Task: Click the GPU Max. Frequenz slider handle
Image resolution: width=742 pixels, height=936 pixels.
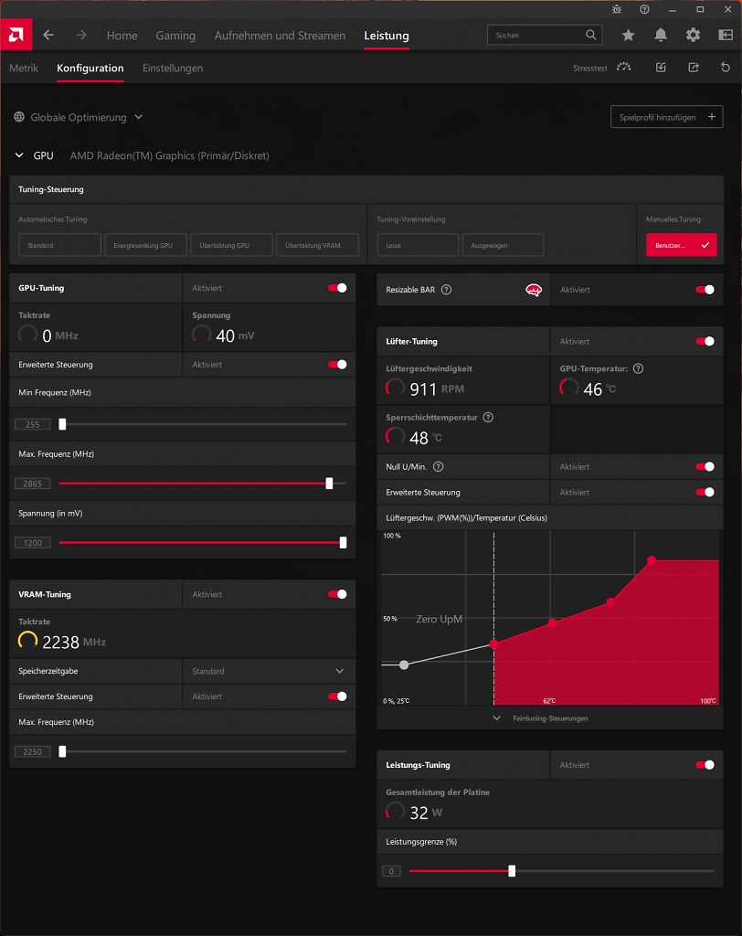Action: [329, 484]
